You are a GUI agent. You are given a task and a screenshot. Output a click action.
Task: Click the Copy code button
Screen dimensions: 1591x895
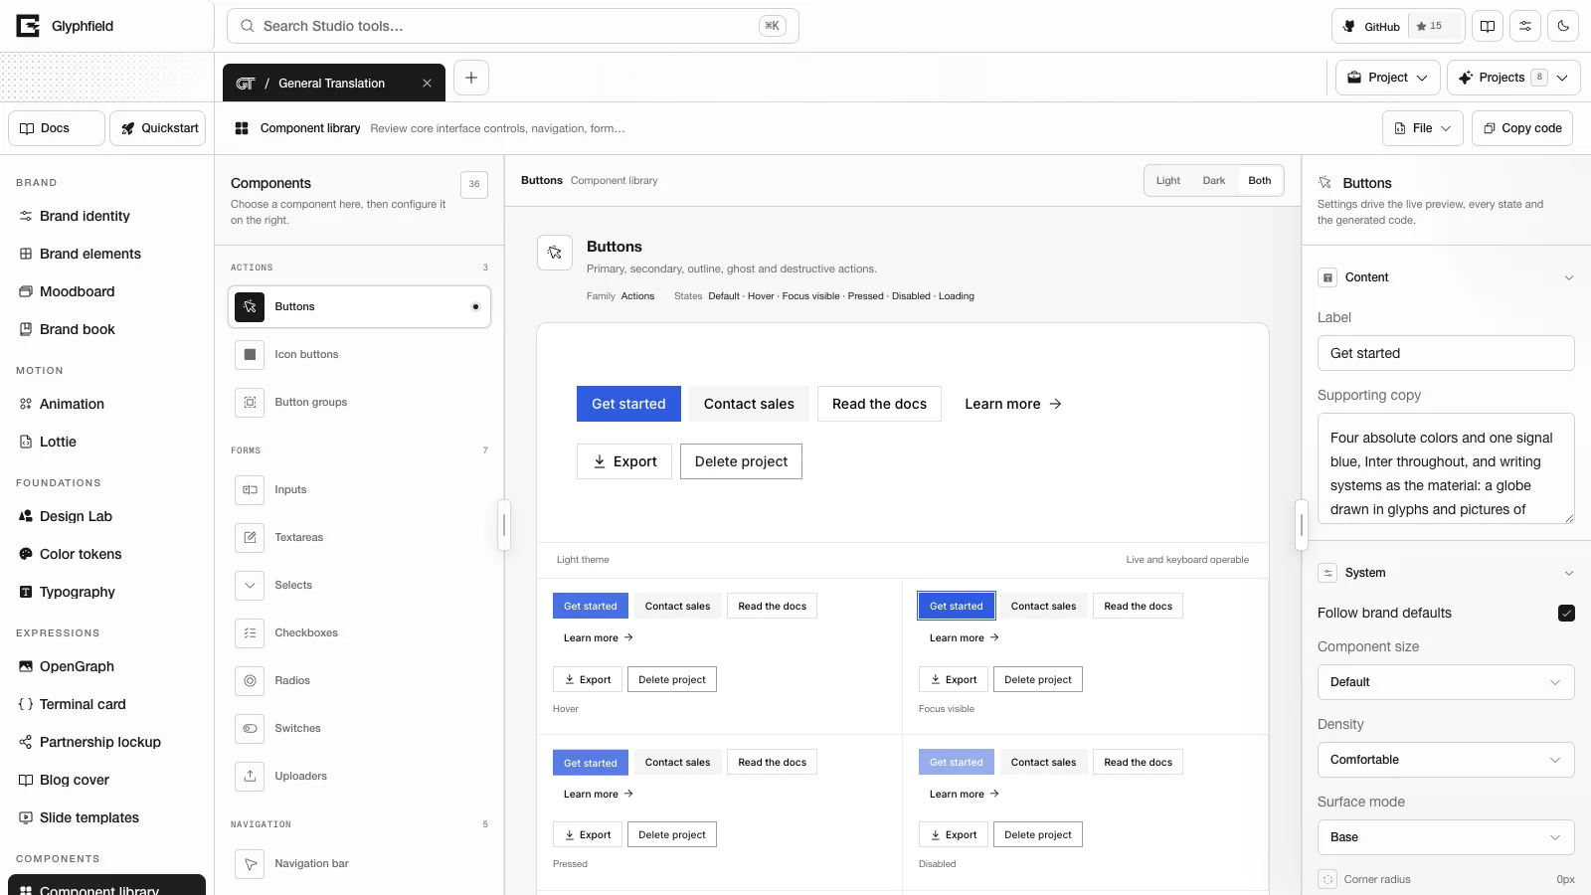[x=1521, y=128]
